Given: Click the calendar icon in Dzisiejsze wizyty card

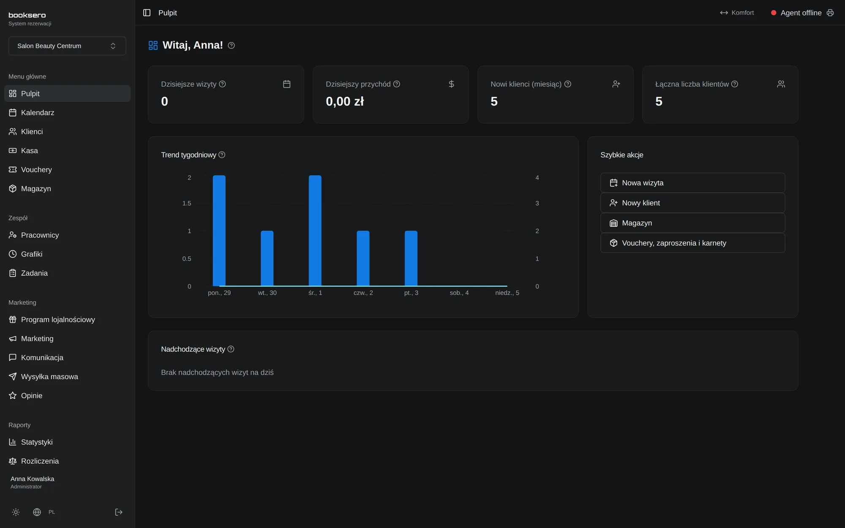Looking at the screenshot, I should click(286, 84).
